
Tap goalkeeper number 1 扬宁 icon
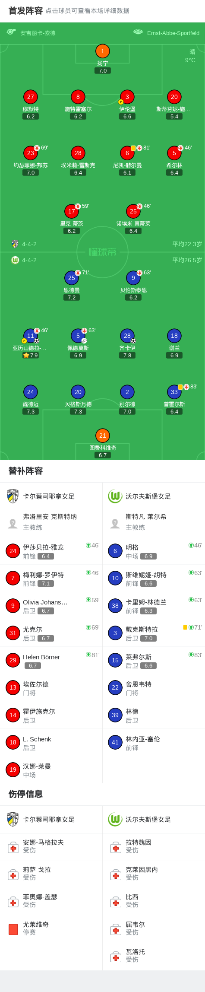coord(102,51)
